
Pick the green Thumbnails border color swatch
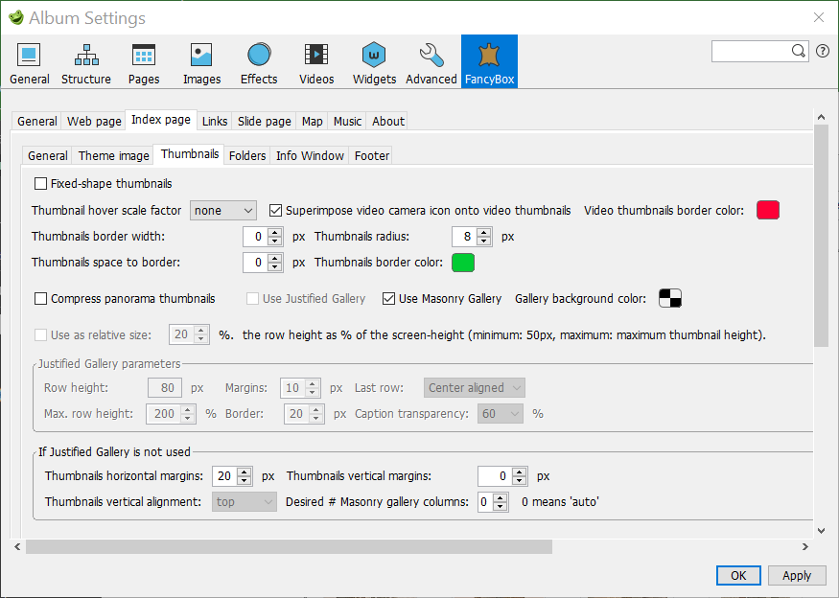tap(463, 262)
